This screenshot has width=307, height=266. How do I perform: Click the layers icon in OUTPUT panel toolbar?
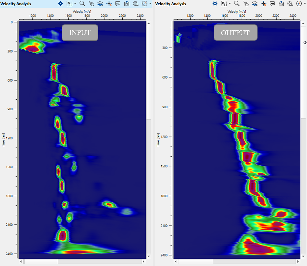click(x=255, y=4)
